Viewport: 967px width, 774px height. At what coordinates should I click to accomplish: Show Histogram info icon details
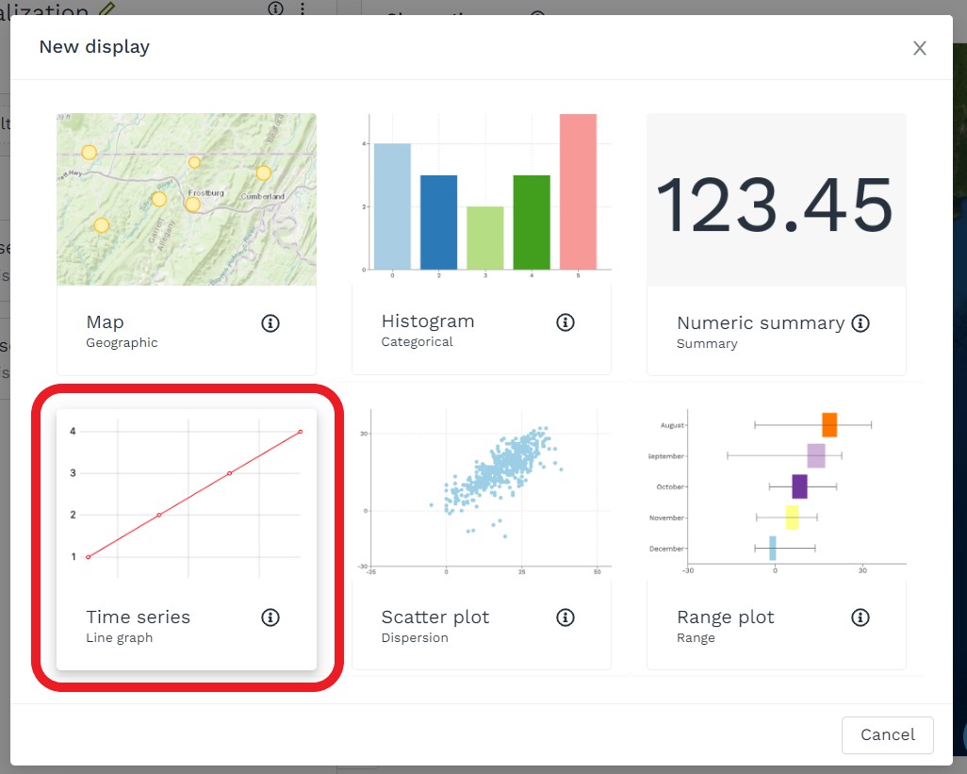[x=565, y=322]
